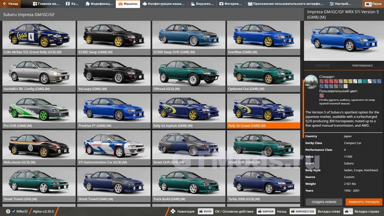384x216 pixels.
Task: Click the Заменить текущую button
Action: [364, 202]
